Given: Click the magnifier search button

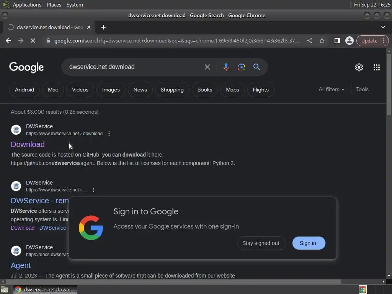Looking at the screenshot, I should 256,67.
